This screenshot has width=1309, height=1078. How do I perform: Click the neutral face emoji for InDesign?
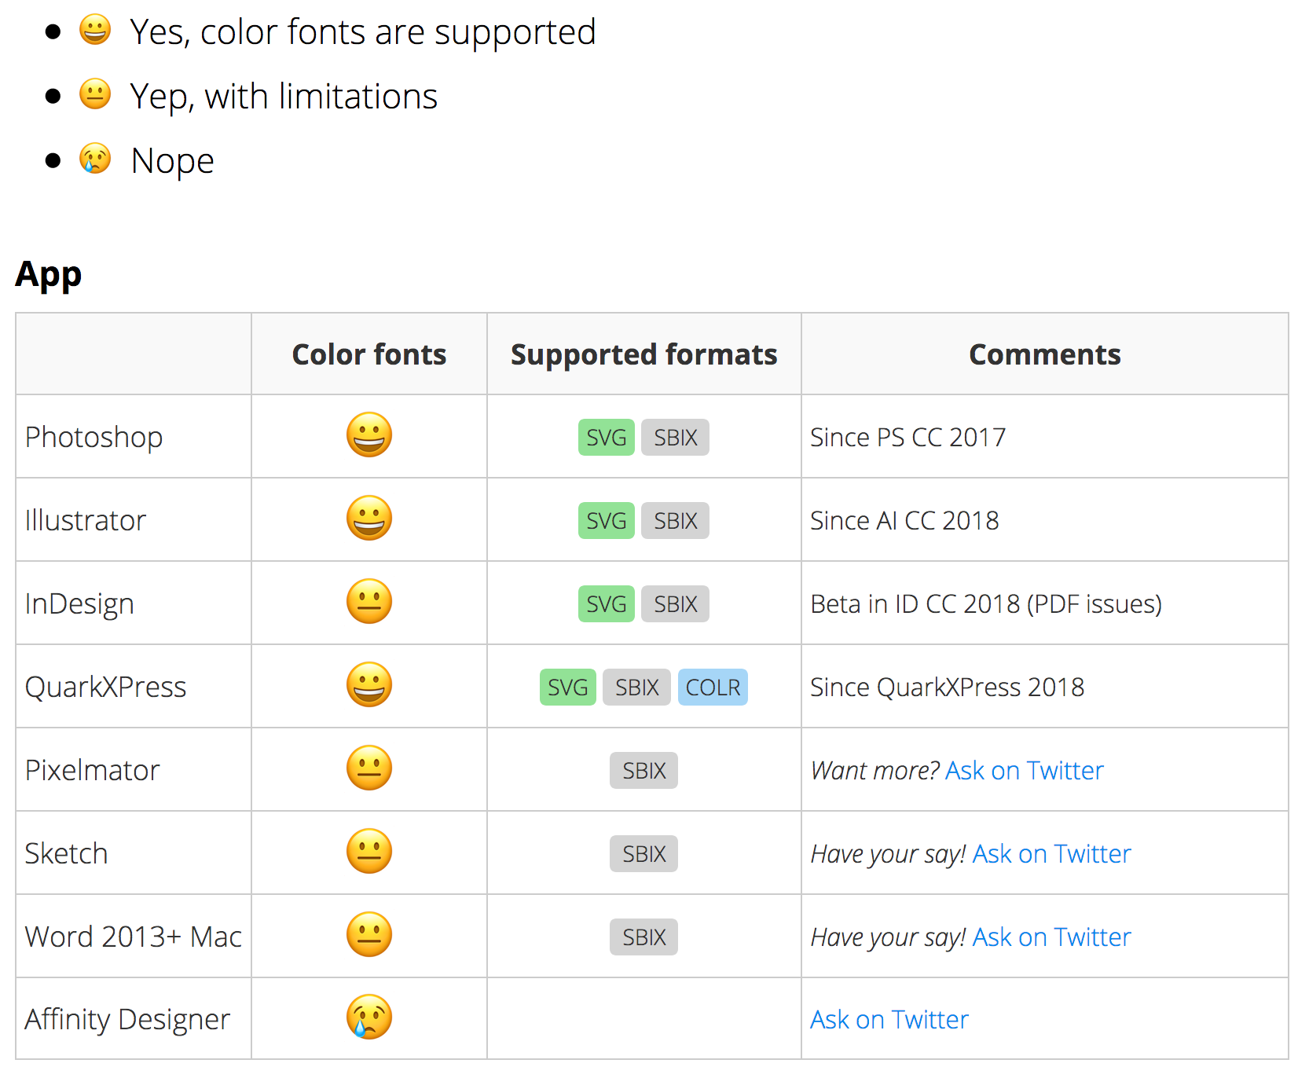point(369,601)
